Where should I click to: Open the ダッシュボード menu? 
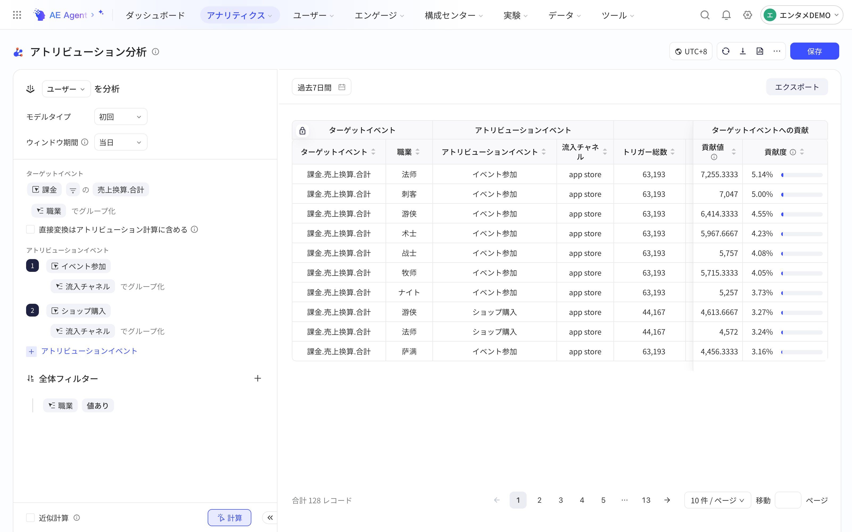(155, 15)
